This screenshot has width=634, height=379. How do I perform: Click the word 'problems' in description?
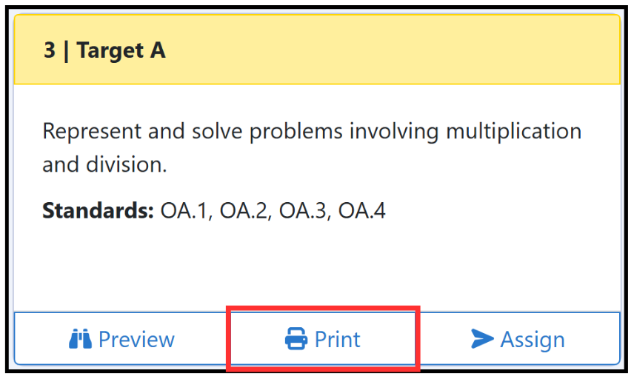click(x=296, y=132)
